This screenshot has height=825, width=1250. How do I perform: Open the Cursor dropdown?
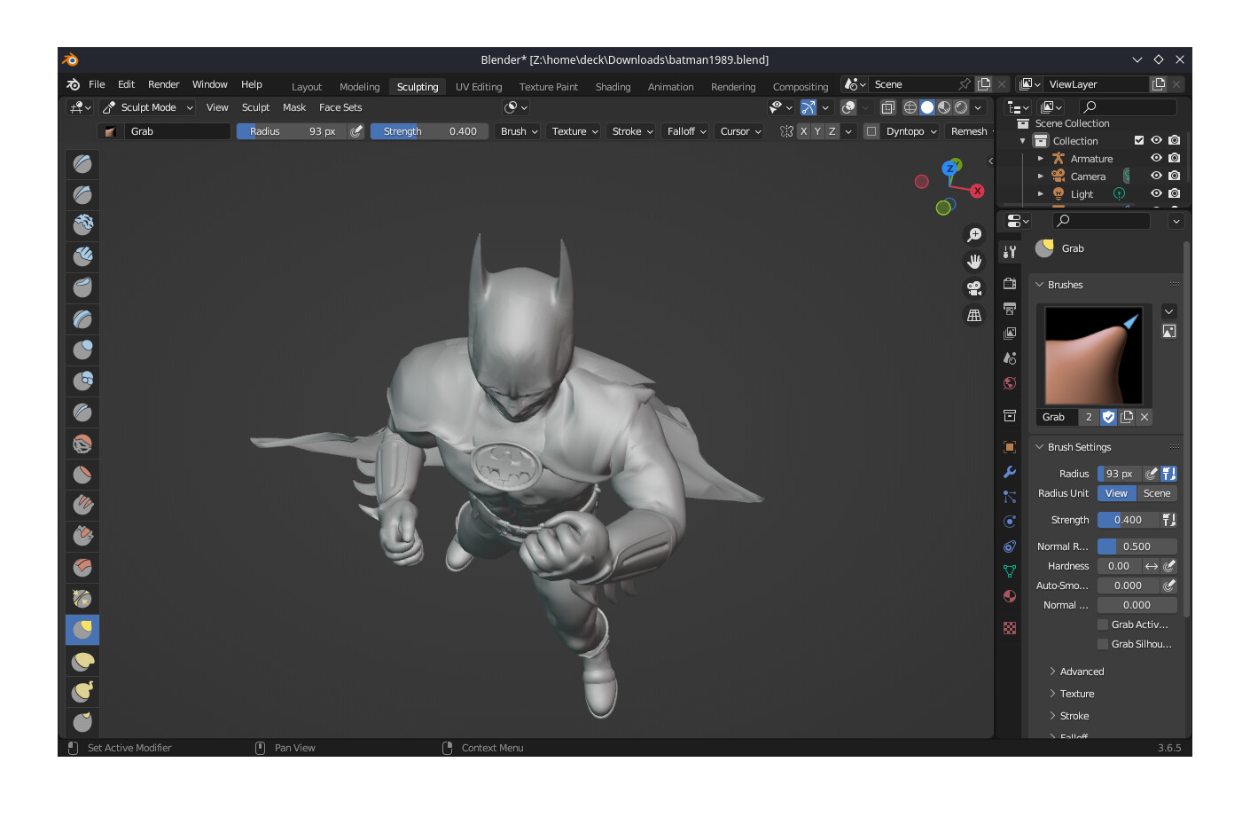tap(740, 131)
